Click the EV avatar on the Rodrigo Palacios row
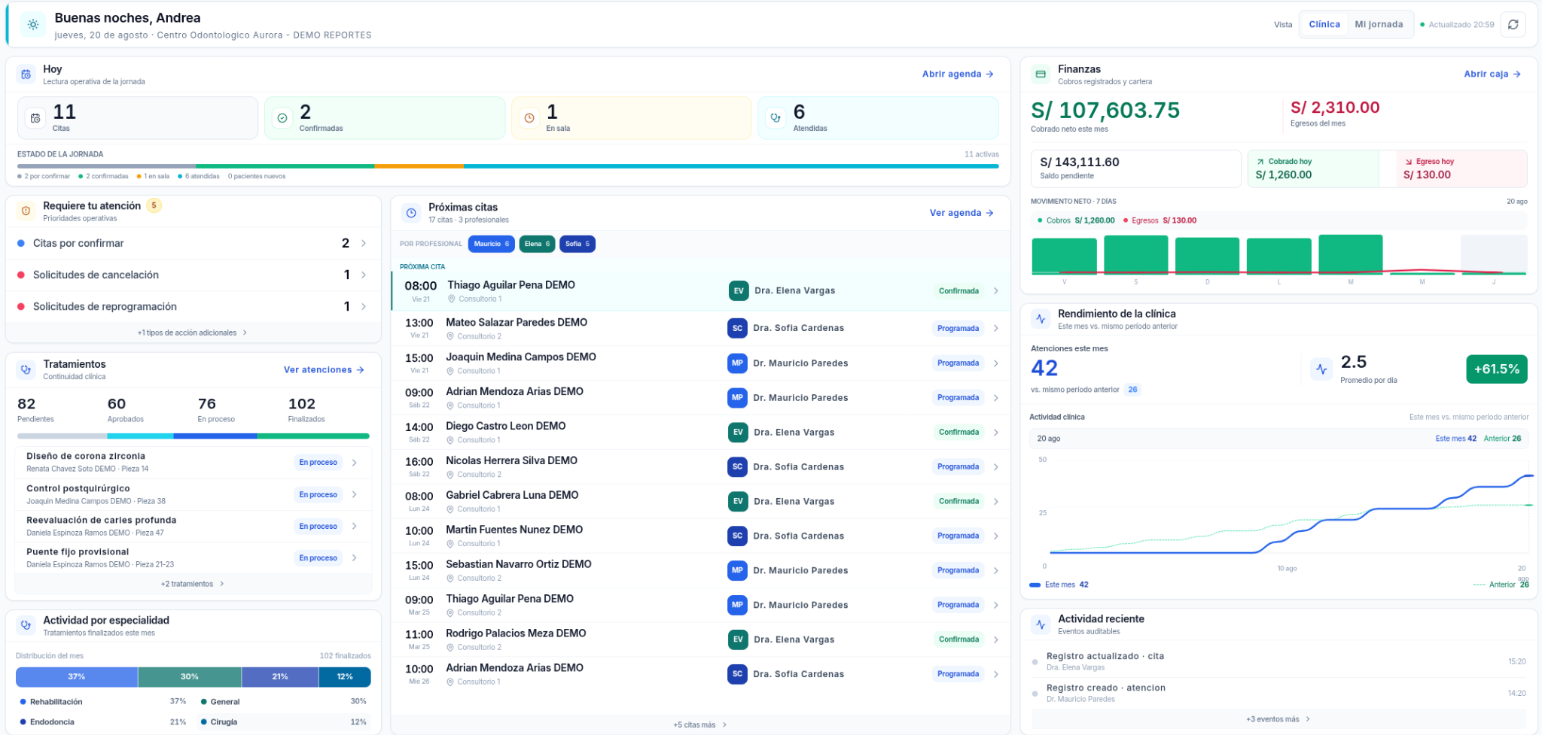The height and width of the screenshot is (735, 1542). (x=739, y=639)
